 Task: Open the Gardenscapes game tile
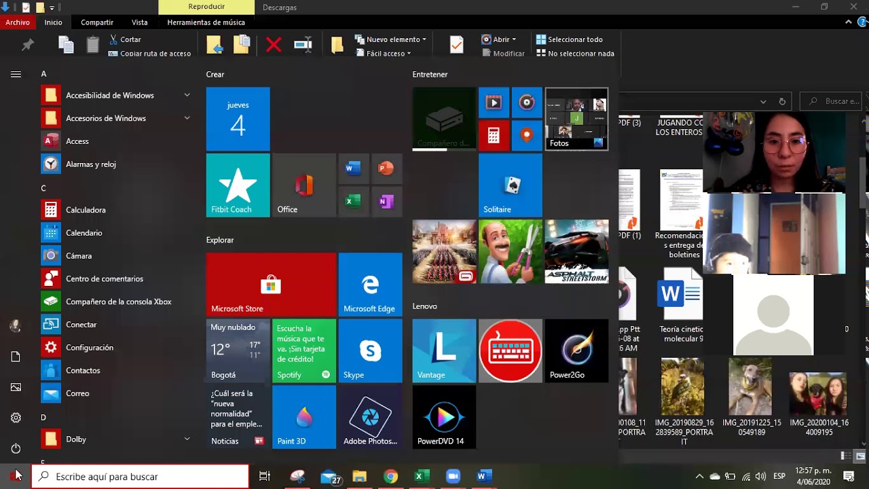pos(511,251)
